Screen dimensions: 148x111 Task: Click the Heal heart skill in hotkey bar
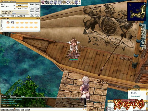[x=43, y=2]
